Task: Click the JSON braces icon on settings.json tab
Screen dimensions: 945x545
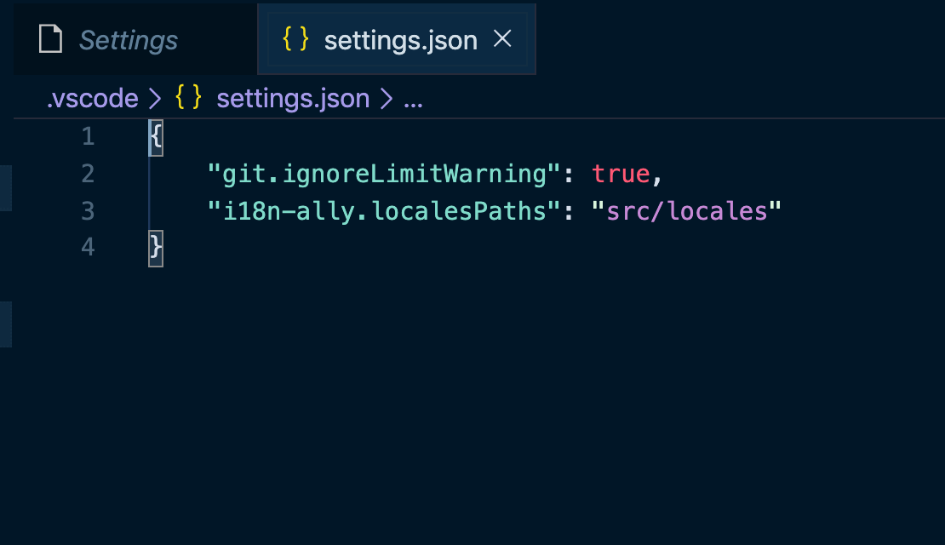Action: click(x=295, y=39)
